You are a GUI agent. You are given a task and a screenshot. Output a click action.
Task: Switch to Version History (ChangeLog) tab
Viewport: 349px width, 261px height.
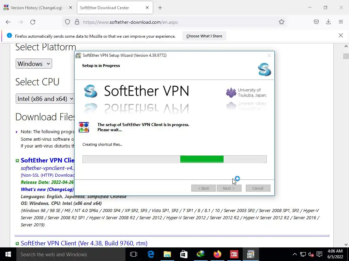coord(38,8)
